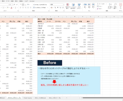
Task: Align text right
Action: pos(25,8)
